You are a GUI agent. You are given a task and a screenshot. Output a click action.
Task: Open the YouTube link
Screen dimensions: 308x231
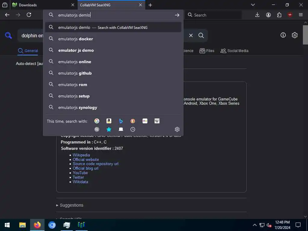coord(80,173)
